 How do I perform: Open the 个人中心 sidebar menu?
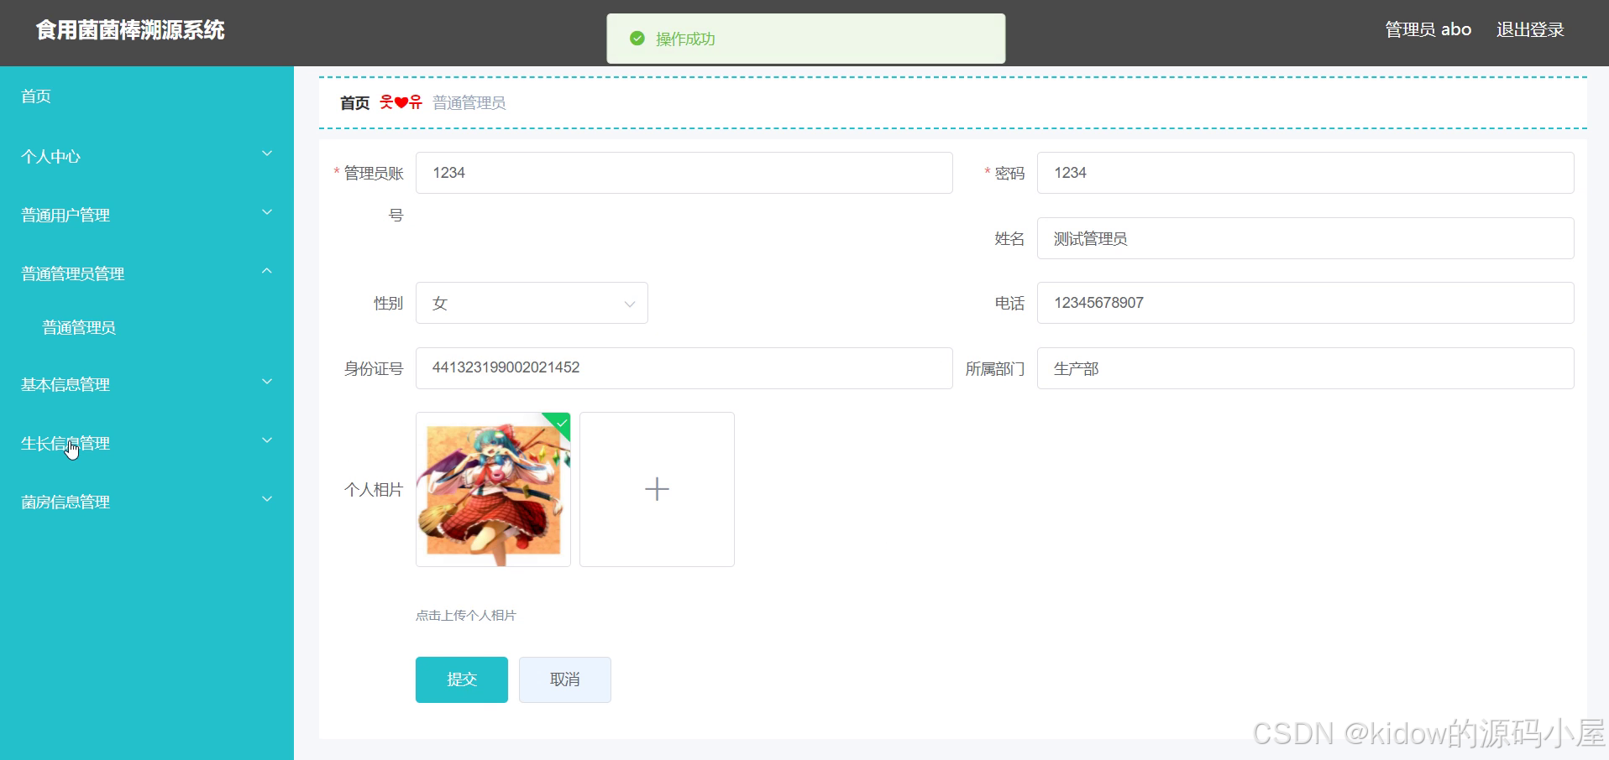147,156
